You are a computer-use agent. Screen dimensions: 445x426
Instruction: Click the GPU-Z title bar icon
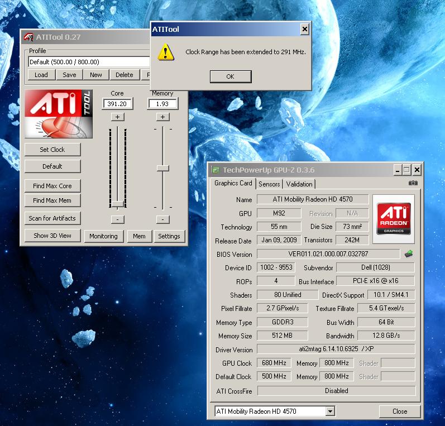[216, 170]
